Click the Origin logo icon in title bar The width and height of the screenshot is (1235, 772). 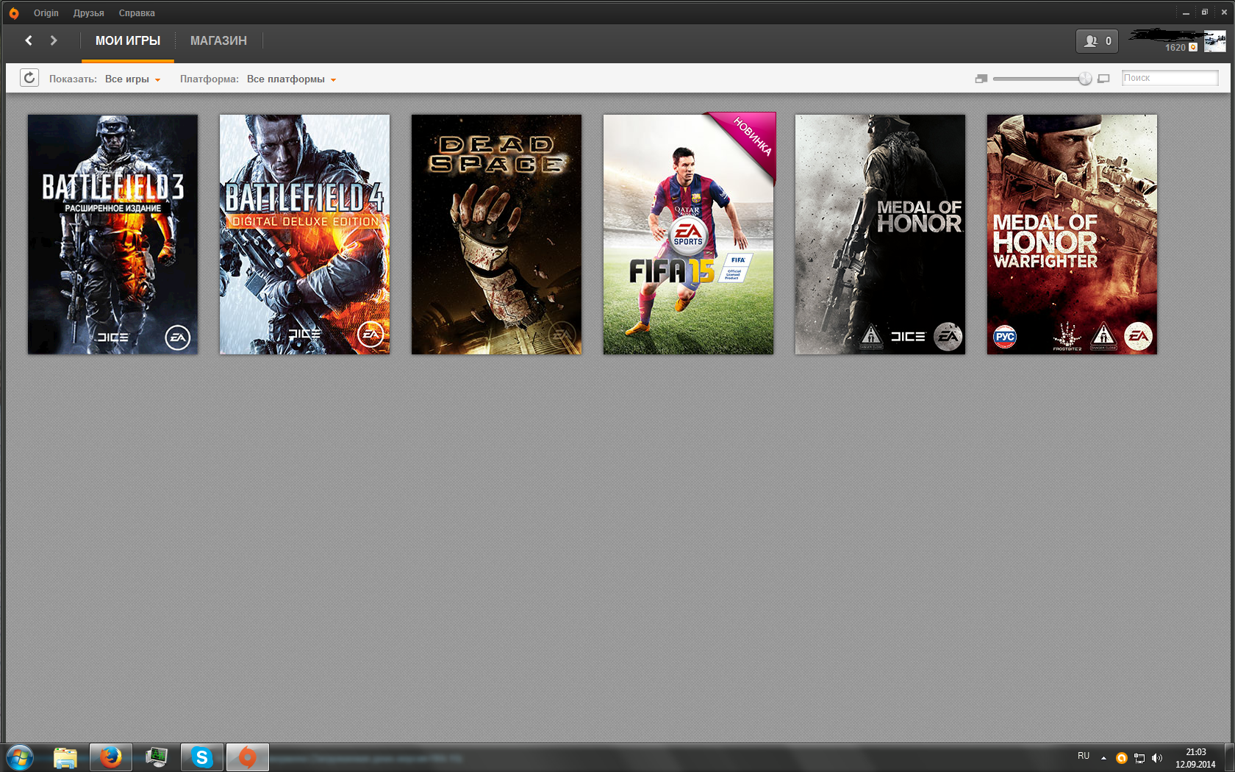(x=14, y=12)
